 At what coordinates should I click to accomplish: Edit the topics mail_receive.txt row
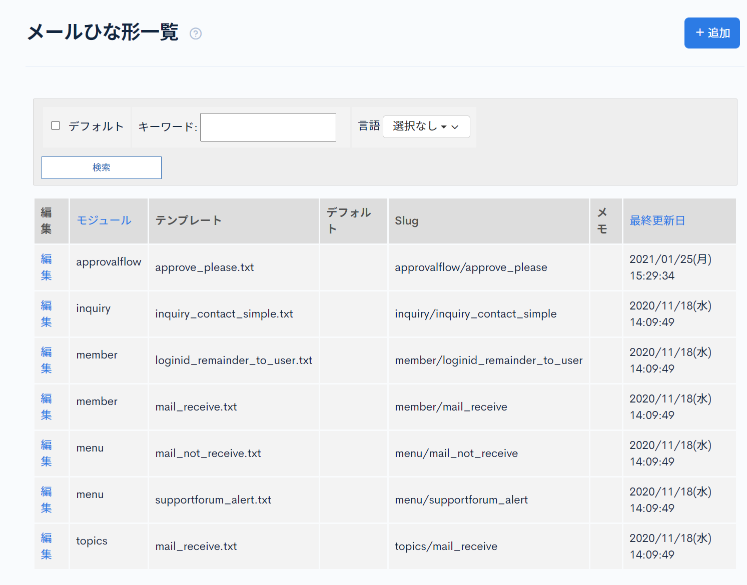tap(47, 546)
